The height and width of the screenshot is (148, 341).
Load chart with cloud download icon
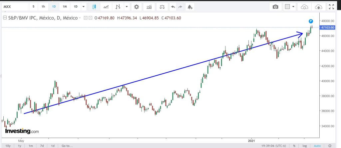tap(304, 7)
